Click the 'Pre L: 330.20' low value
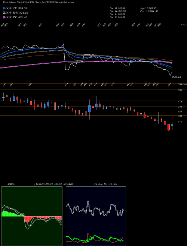Image resolution: width=187 pixels, height=246 pixels. click(x=117, y=14)
